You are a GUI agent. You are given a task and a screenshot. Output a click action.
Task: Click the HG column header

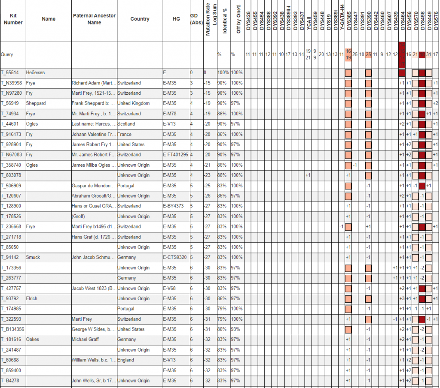176,19
